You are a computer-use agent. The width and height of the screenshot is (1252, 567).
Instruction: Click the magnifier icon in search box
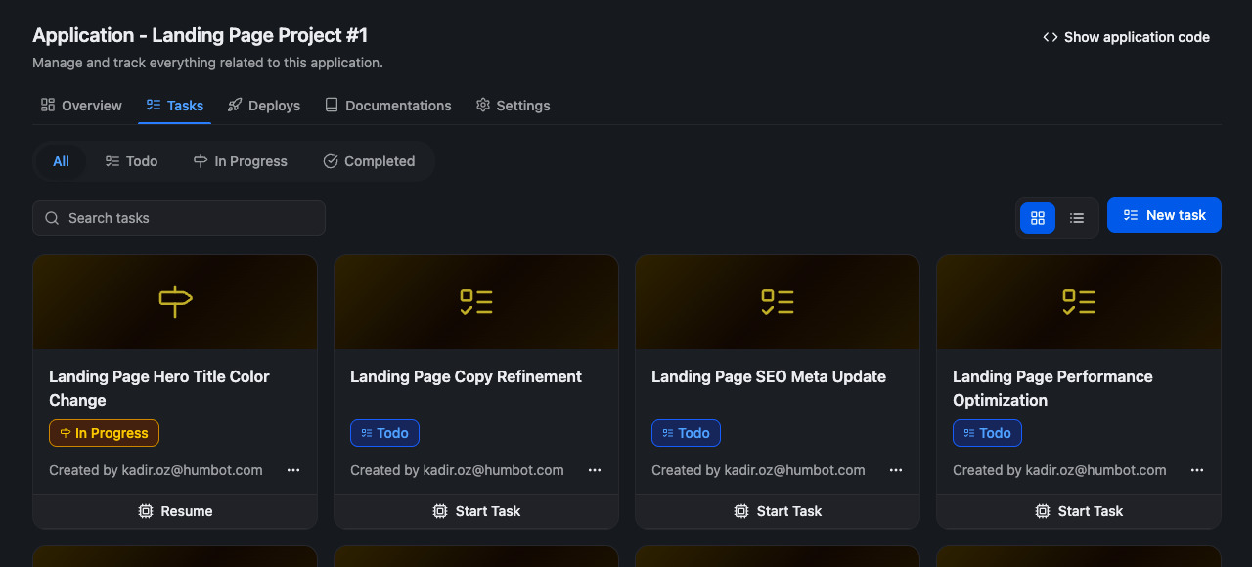pos(52,218)
